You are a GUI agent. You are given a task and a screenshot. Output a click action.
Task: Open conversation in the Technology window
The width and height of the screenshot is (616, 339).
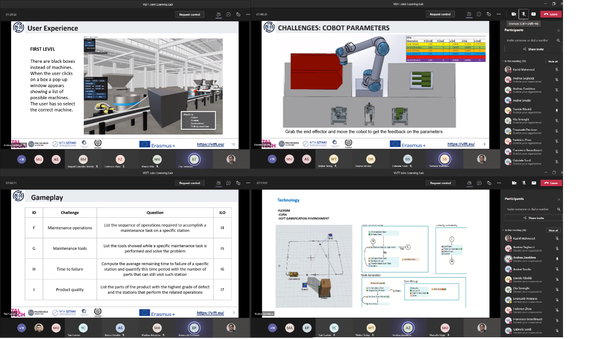pyautogui.click(x=479, y=183)
